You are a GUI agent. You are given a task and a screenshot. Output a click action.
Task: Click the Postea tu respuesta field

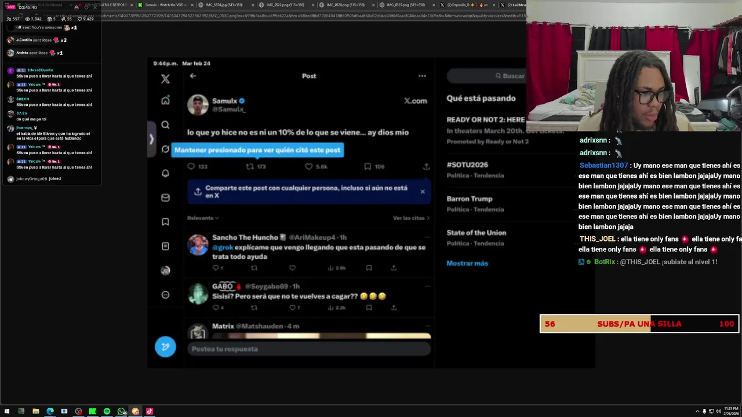[310, 349]
